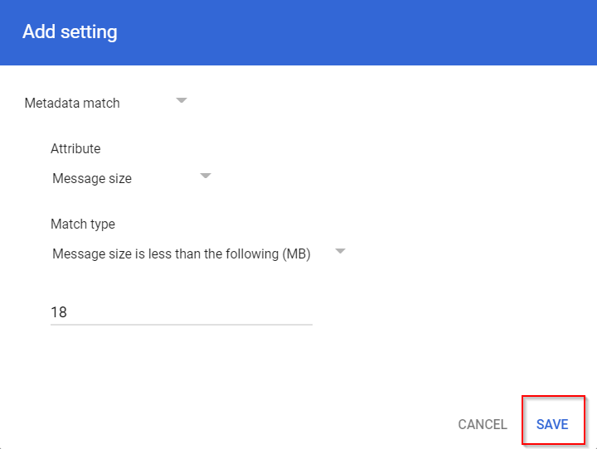Click the number 18 in the text field

(x=59, y=312)
